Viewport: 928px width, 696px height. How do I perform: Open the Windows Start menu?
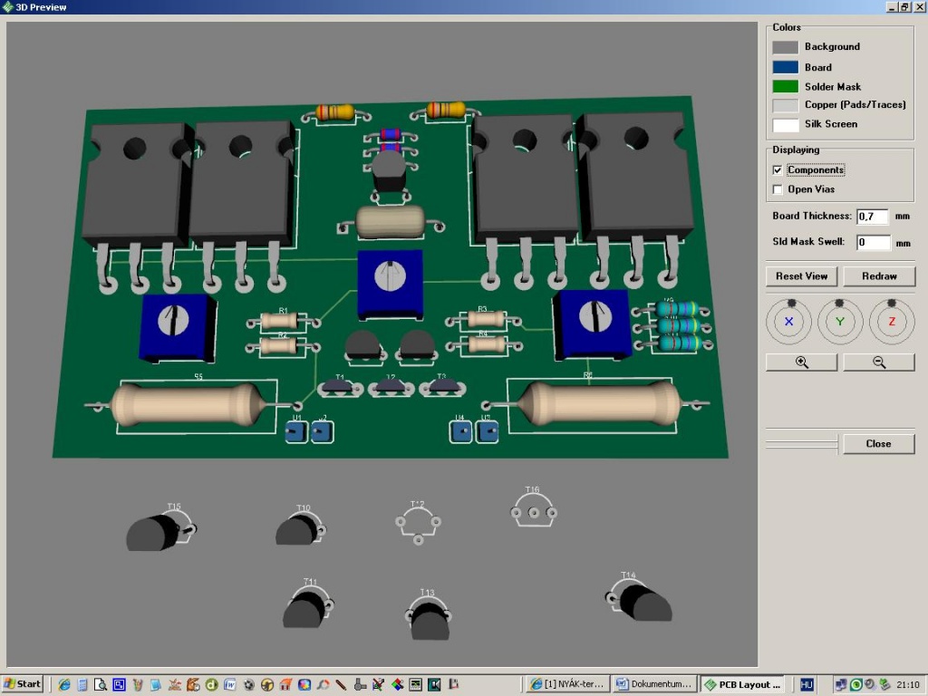22,684
